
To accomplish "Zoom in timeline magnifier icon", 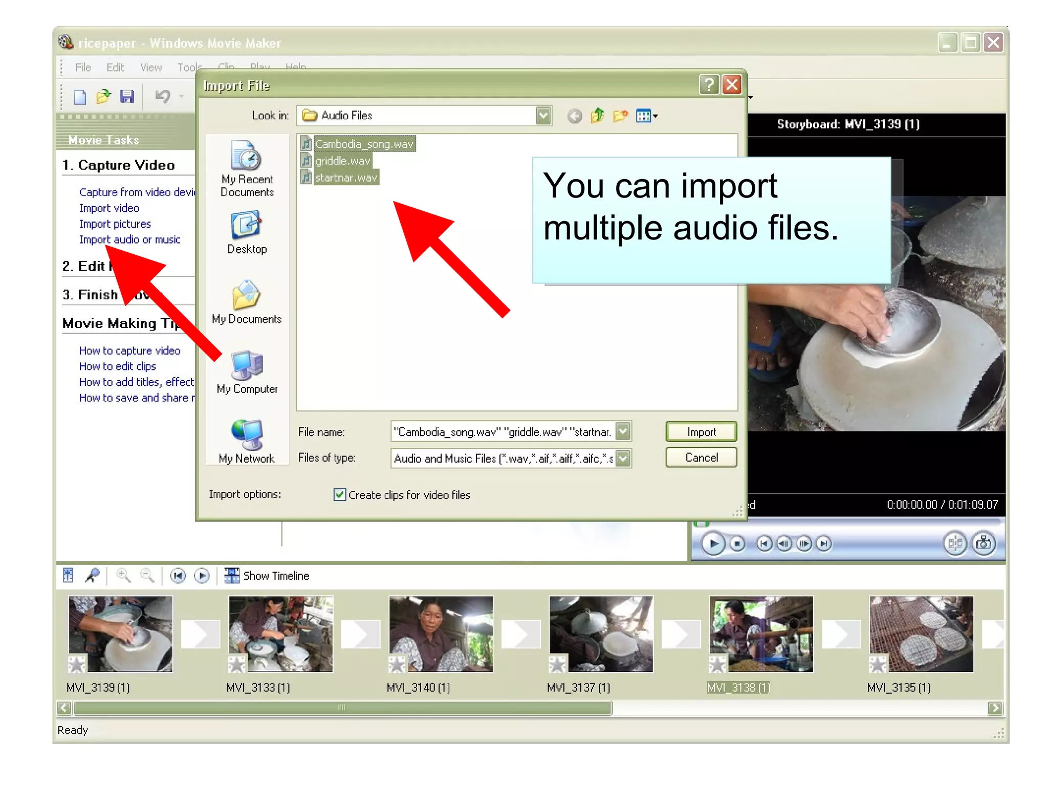I will (x=123, y=576).
